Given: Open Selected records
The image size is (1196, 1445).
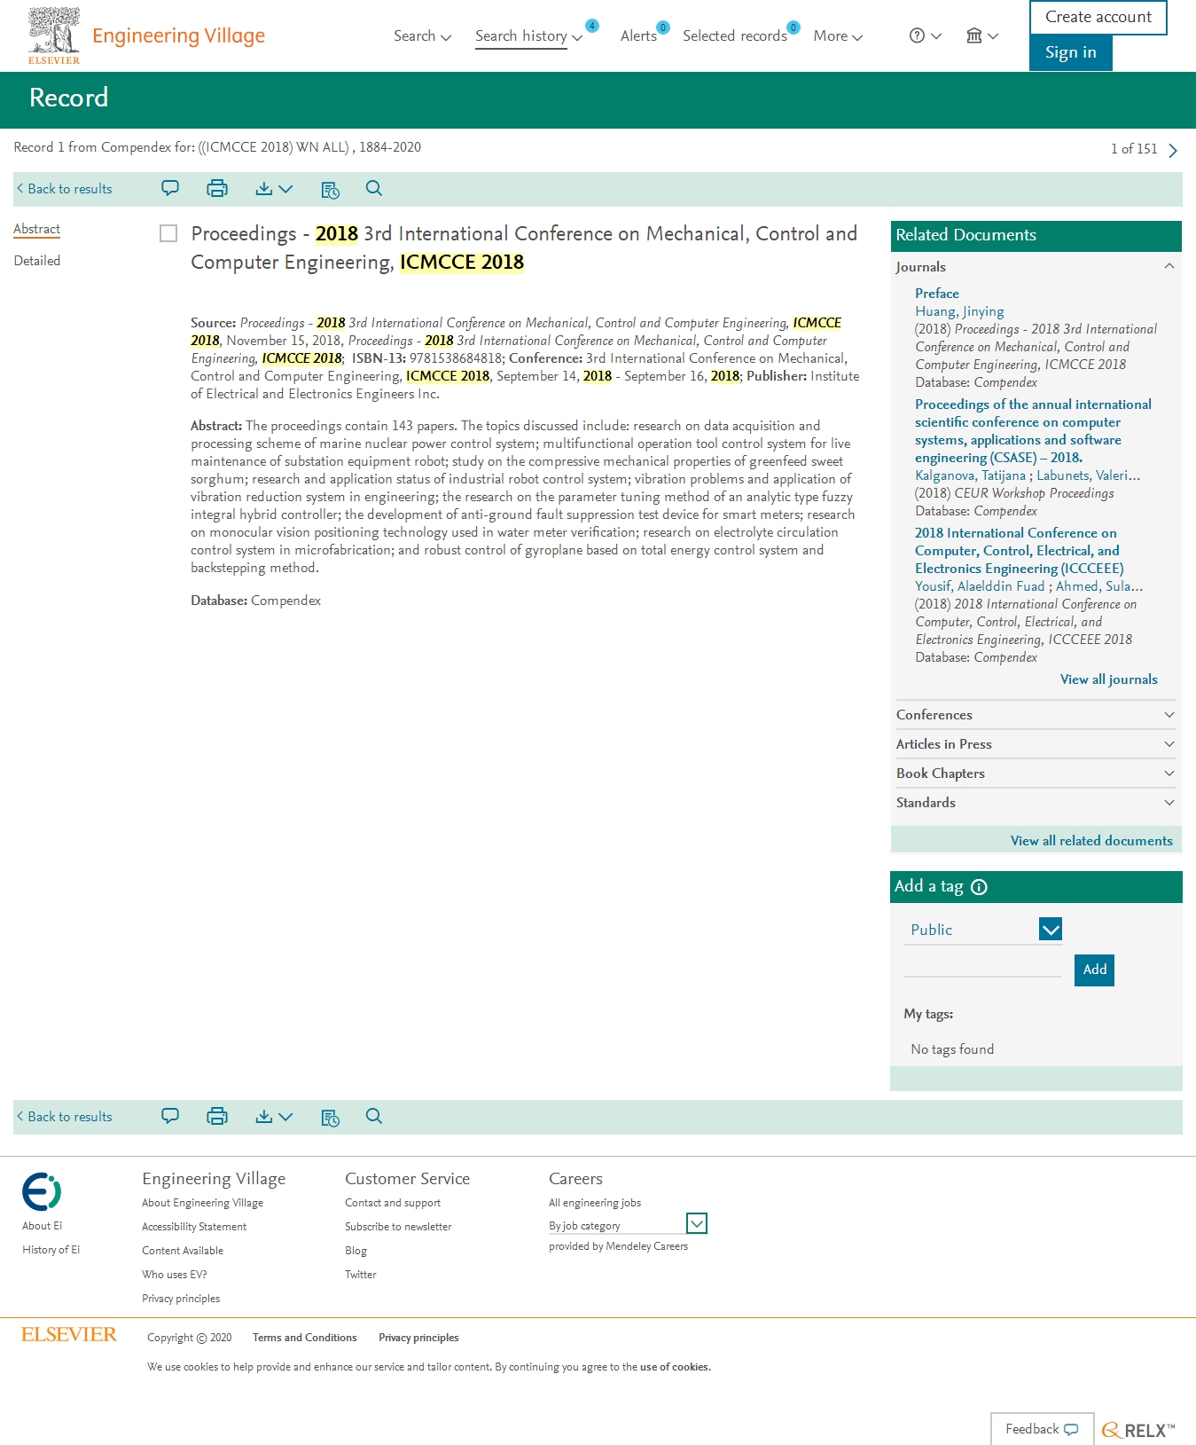Looking at the screenshot, I should pyautogui.click(x=735, y=35).
